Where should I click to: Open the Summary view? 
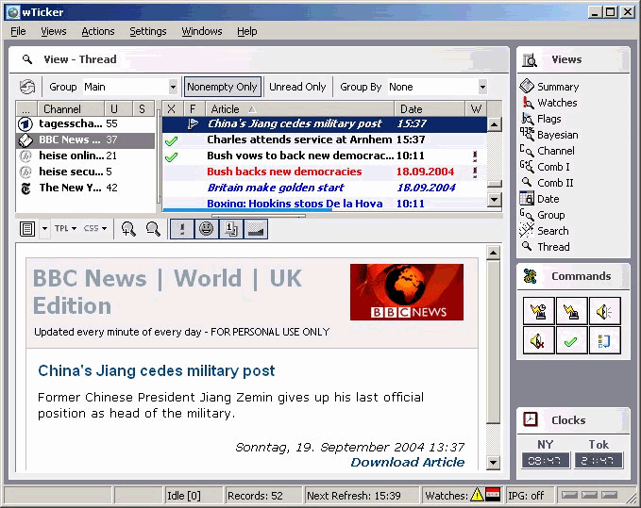[x=549, y=87]
